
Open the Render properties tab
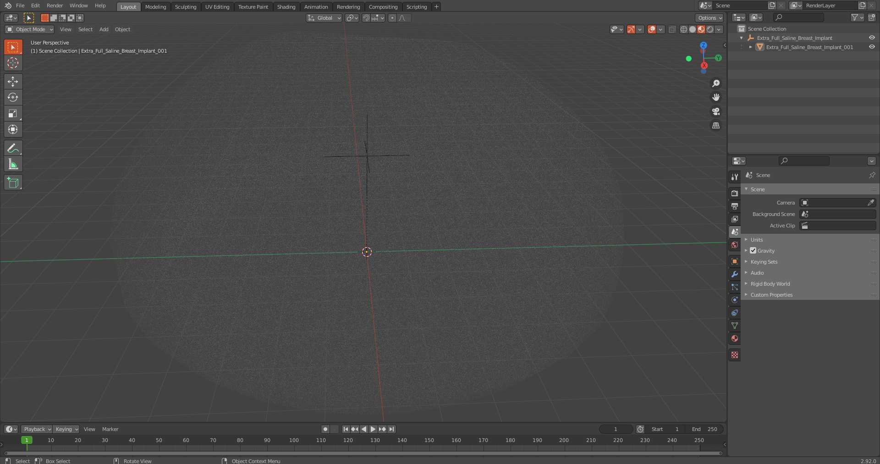pos(735,193)
